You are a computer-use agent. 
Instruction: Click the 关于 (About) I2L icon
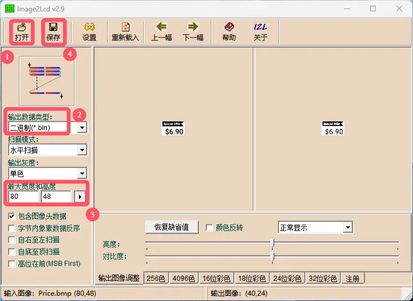coord(260,32)
